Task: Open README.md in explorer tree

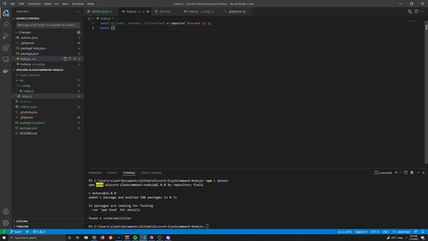Action: coord(28,133)
